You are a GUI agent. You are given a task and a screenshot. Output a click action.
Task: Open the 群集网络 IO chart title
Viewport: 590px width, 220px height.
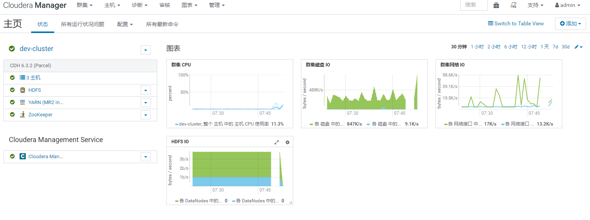[x=452, y=65]
